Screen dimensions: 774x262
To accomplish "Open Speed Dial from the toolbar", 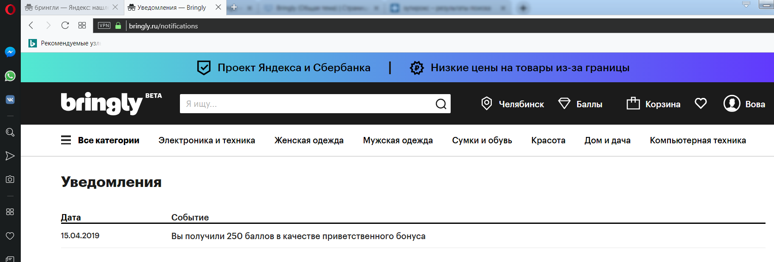I will pos(82,25).
